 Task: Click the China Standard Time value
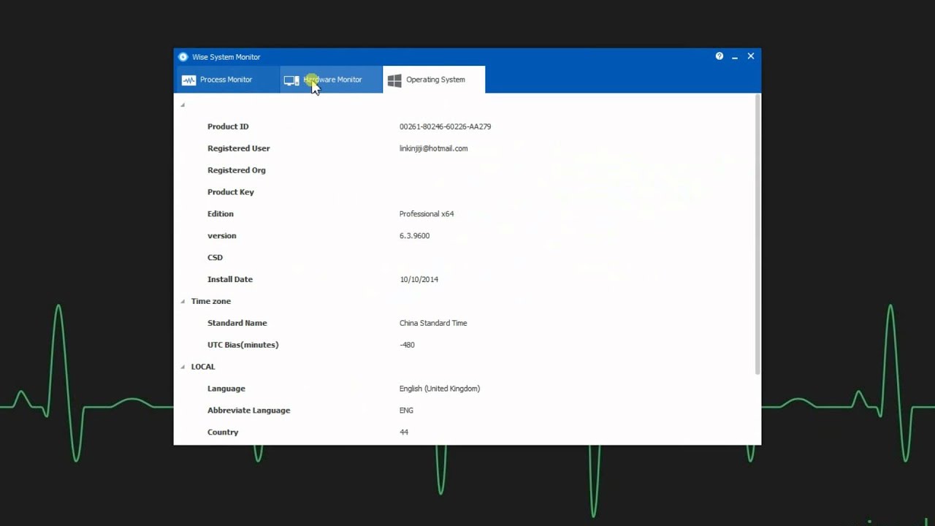point(433,323)
